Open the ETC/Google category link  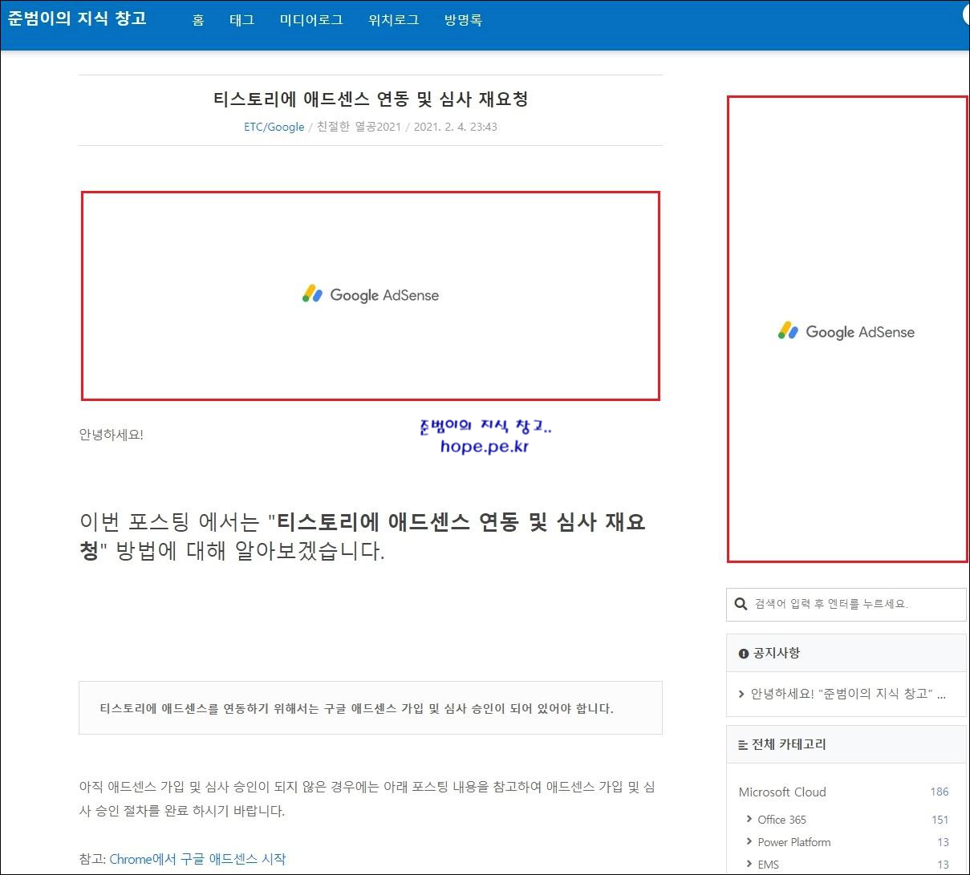point(274,127)
